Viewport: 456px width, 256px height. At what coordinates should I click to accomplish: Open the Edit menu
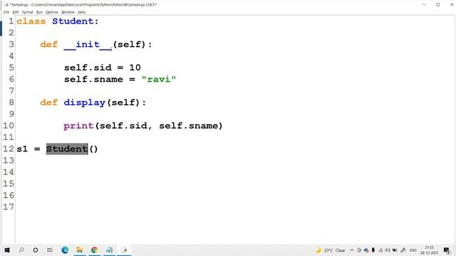pyautogui.click(x=16, y=12)
